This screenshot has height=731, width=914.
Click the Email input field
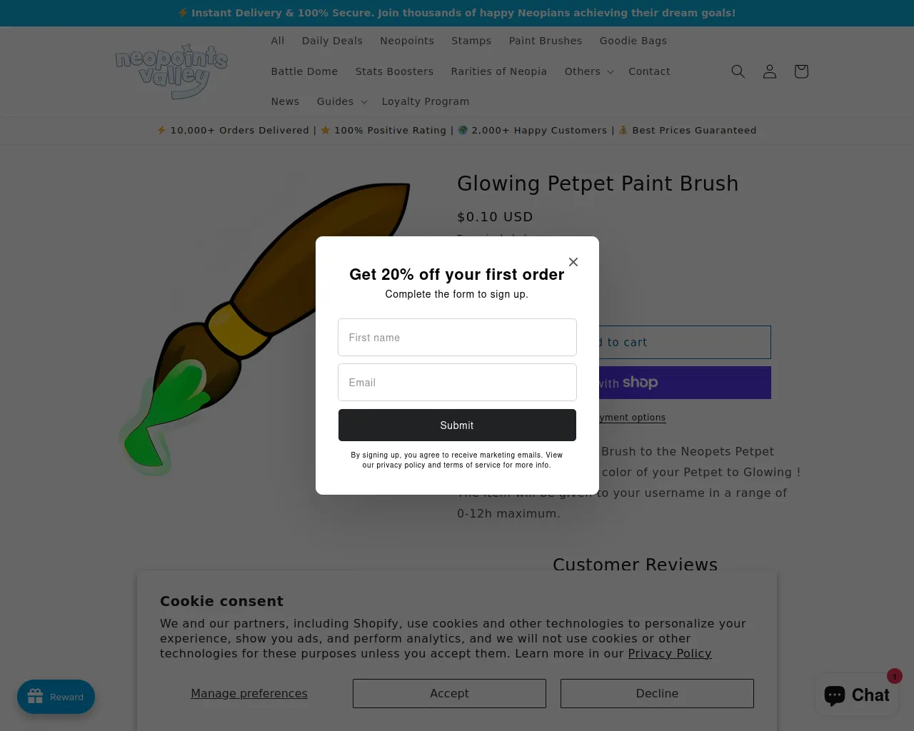pyautogui.click(x=457, y=383)
